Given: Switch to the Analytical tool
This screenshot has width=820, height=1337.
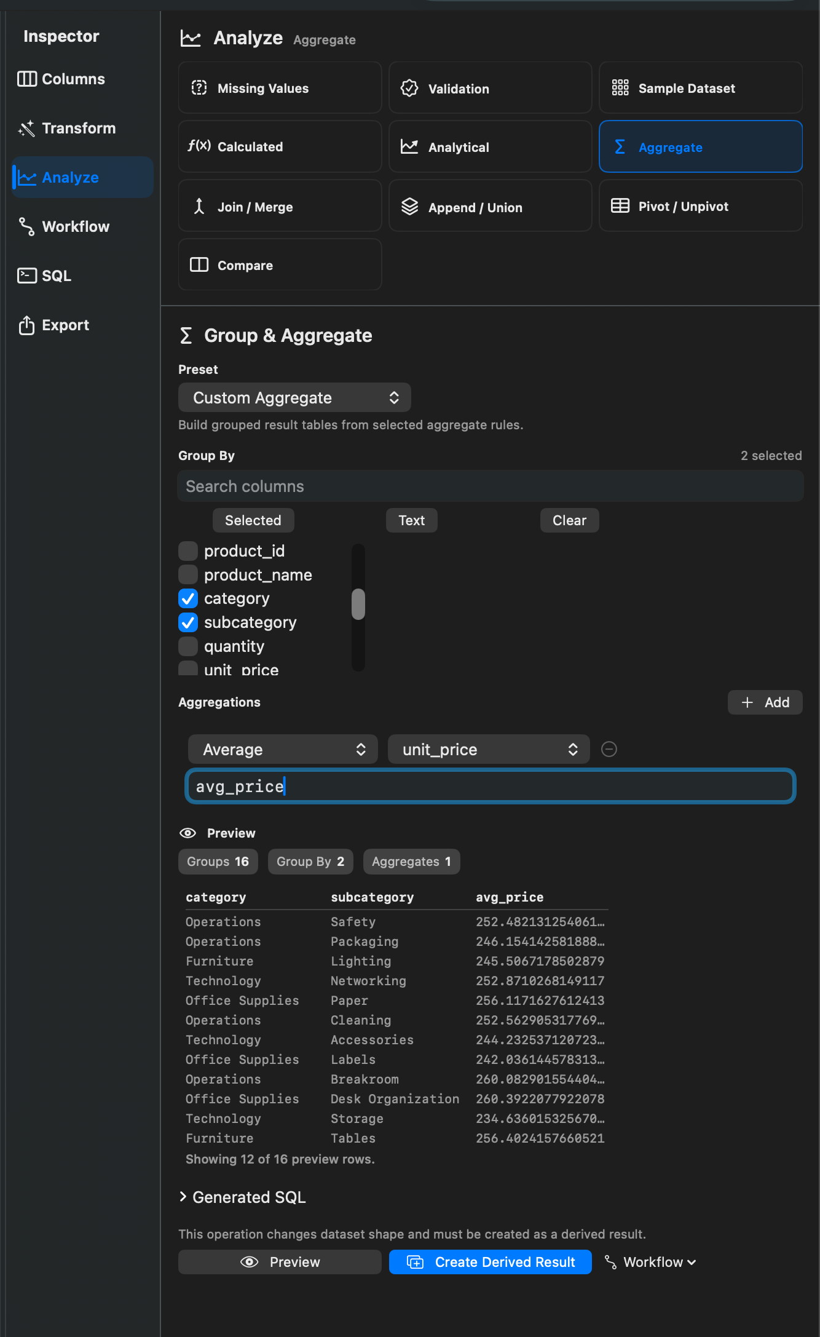Looking at the screenshot, I should [490, 146].
